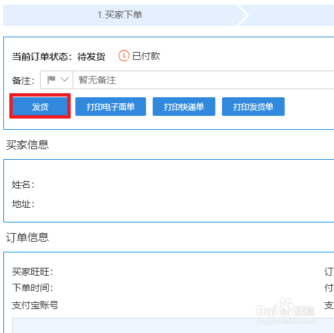
Task: Expand the flag color dropdown chevron
Action: (x=65, y=79)
